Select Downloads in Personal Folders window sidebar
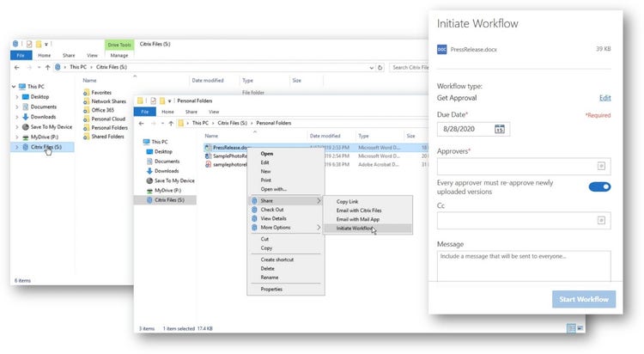The image size is (644, 354). (167, 171)
